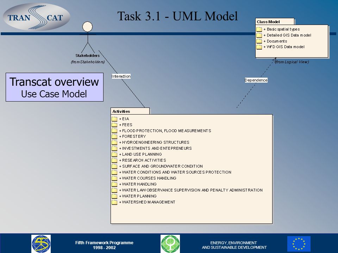Click the Stakeholders actor name
Viewport: 338px width, 253px height.
coord(88,56)
